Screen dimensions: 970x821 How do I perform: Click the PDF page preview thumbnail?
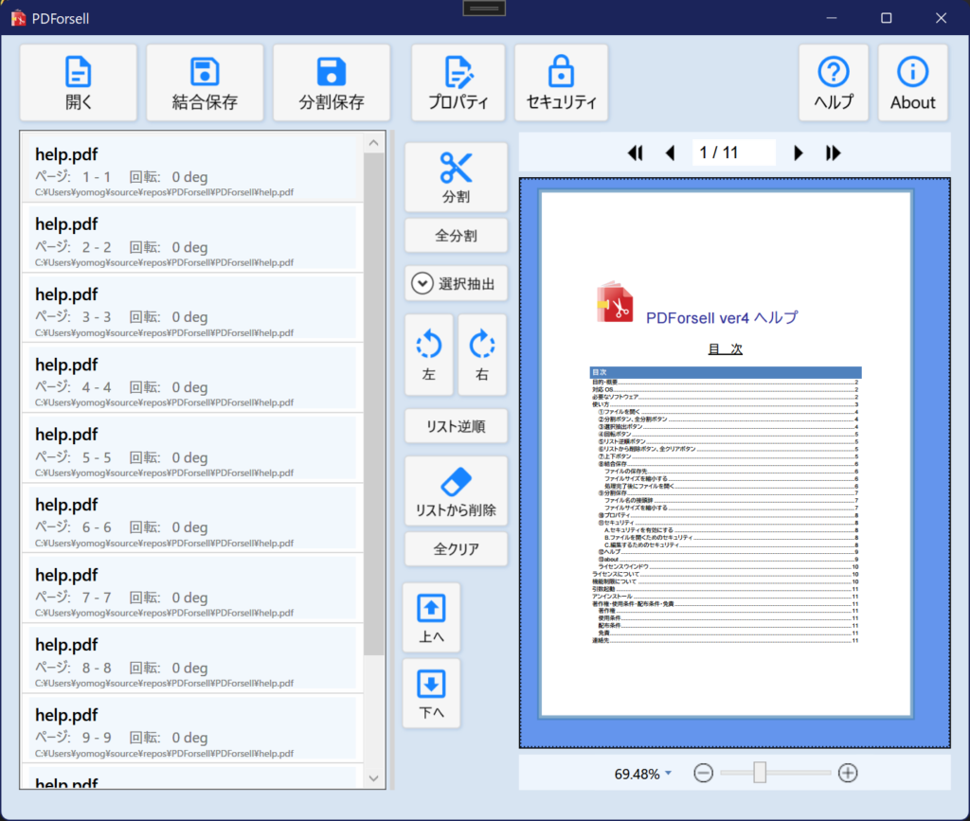[x=726, y=455]
